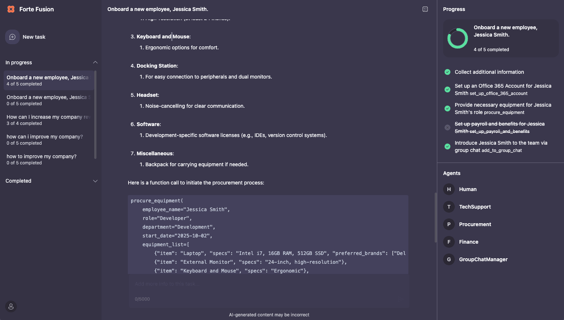Collapse the 'In progress' section

tap(95, 62)
